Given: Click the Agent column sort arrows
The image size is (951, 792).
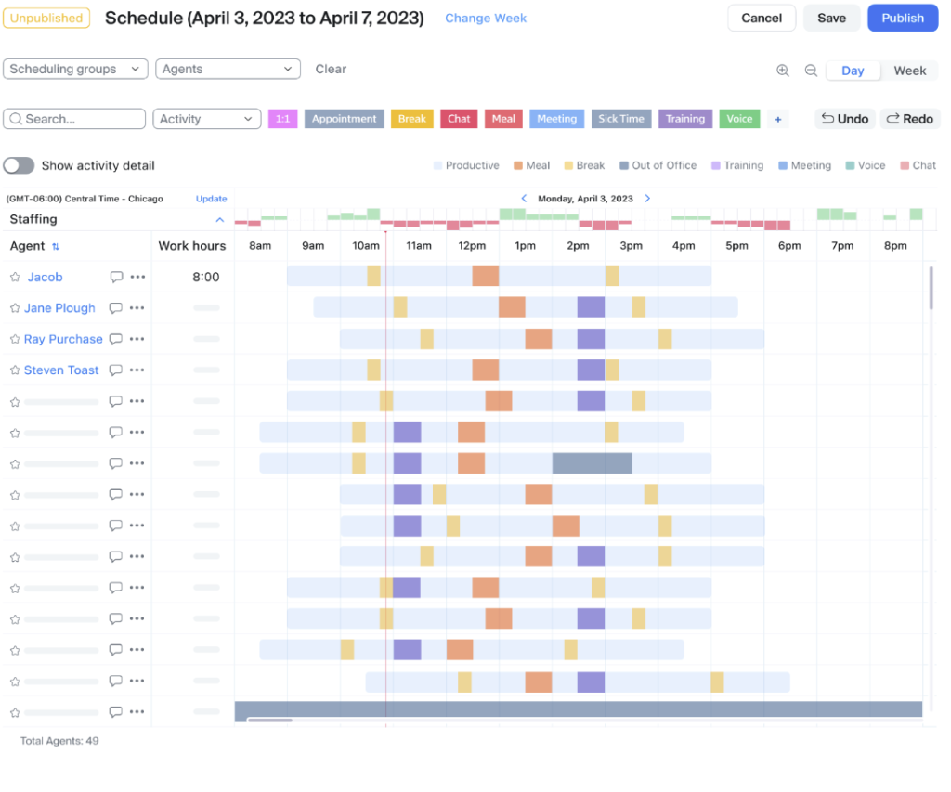Looking at the screenshot, I should tap(56, 246).
